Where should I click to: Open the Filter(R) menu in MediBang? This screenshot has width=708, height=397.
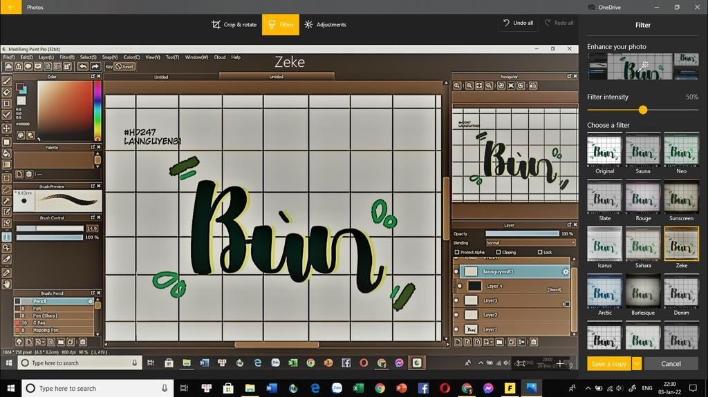[x=67, y=57]
